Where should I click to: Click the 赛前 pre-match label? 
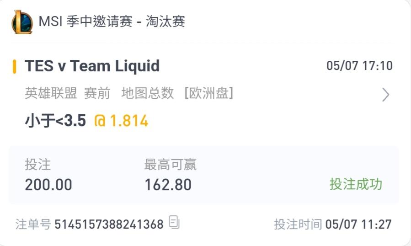[97, 93]
